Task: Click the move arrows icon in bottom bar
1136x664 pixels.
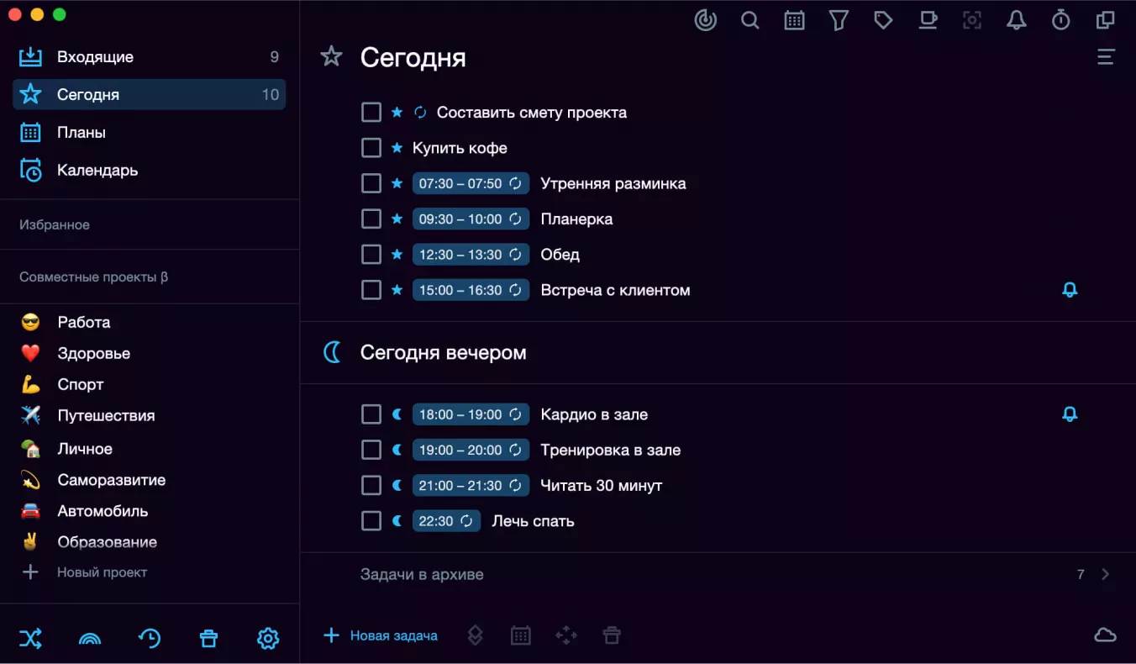Action: [x=566, y=635]
